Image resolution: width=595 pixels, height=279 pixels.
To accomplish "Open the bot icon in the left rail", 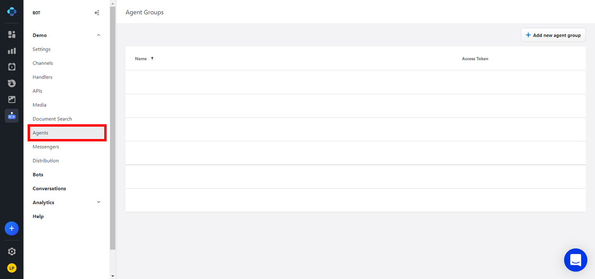I will click(12, 116).
